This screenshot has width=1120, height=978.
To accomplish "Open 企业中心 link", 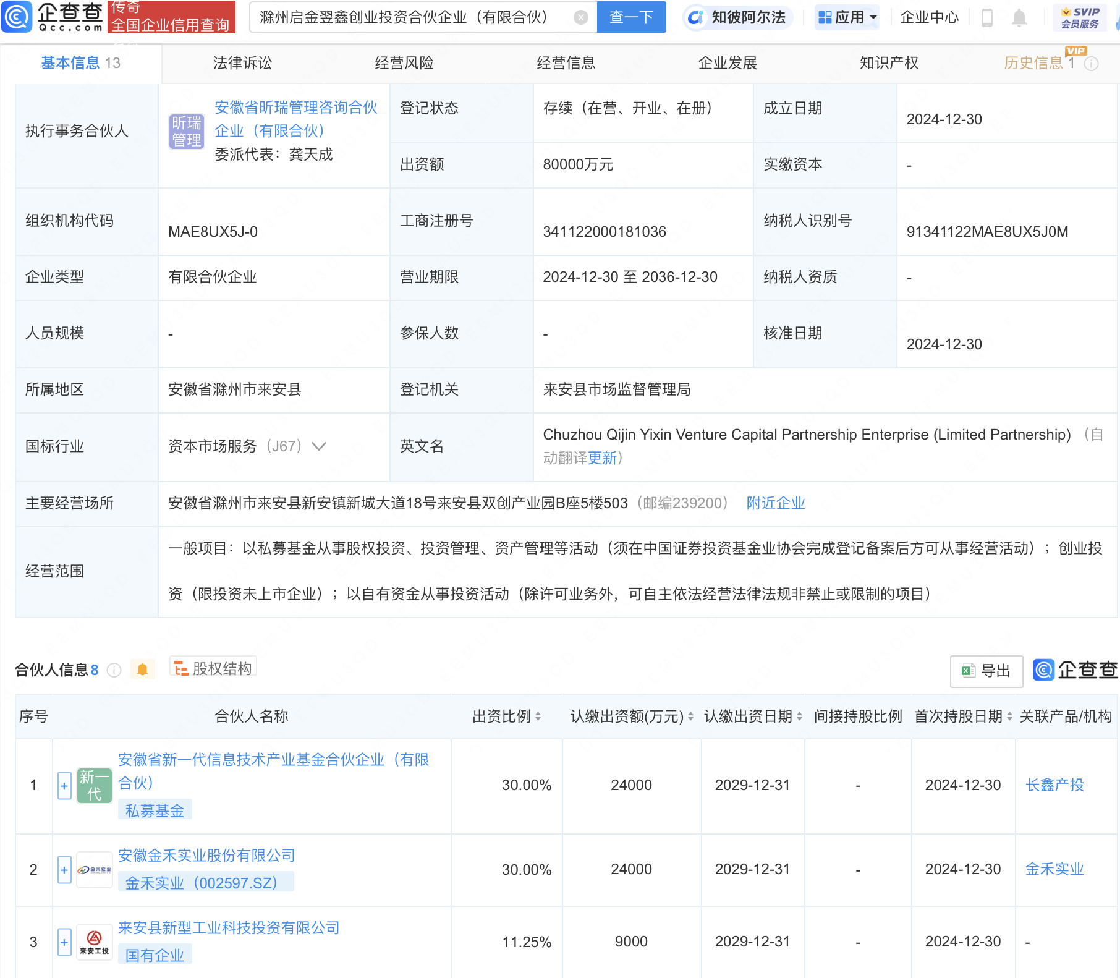I will pos(929,17).
